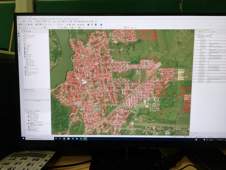Click the Refresh map icon
The image size is (226, 170).
[x=71, y=21]
